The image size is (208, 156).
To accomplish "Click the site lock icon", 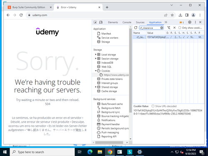I will [x=29, y=15].
